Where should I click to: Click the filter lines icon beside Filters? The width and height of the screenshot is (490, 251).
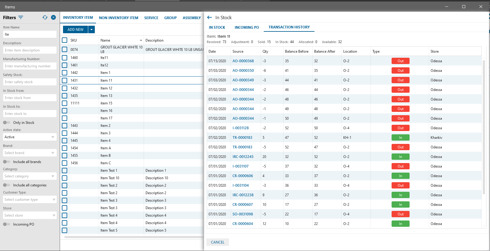click(x=21, y=18)
